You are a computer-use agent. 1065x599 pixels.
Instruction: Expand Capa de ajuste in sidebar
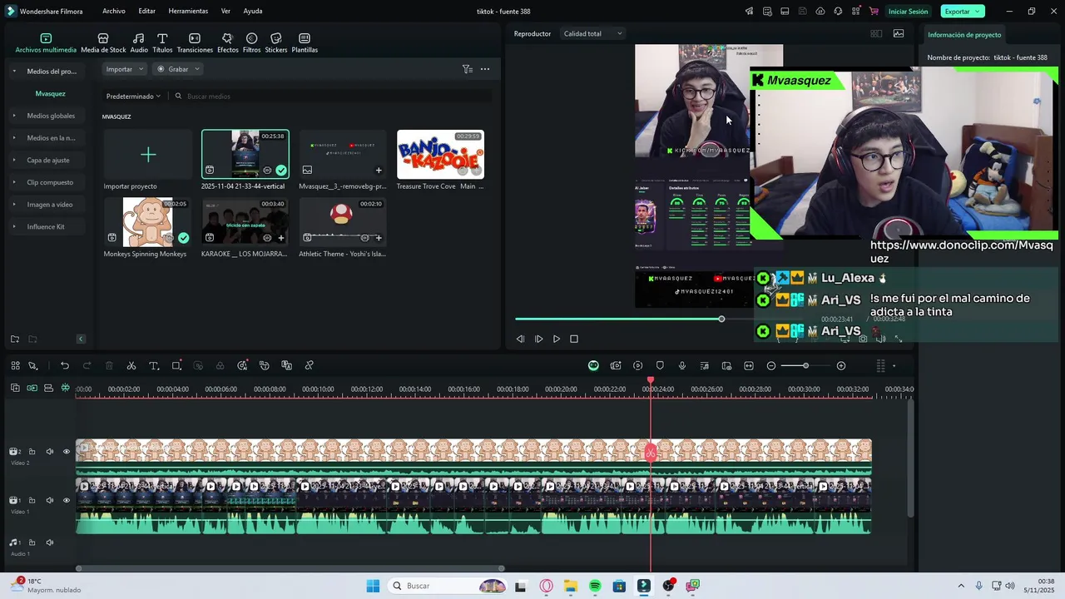tap(14, 160)
